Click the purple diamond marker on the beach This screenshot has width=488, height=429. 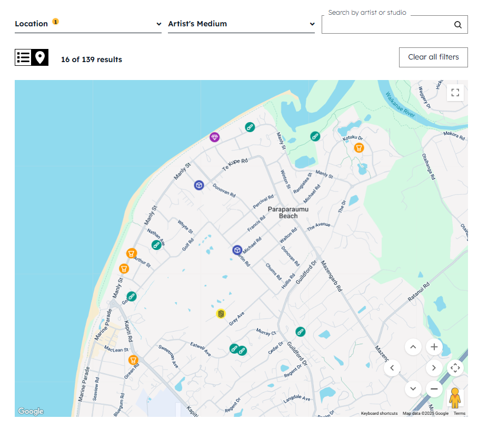click(214, 137)
